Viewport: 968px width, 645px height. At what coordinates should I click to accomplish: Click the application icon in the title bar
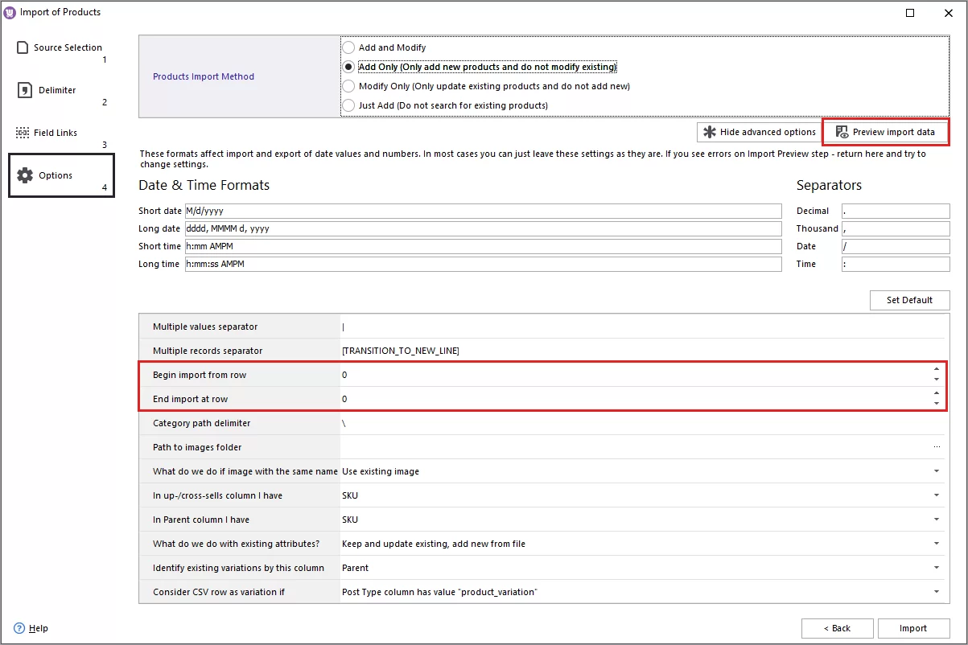click(8, 12)
